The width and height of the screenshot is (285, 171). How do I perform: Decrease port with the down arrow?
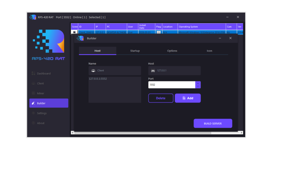tap(198, 86)
